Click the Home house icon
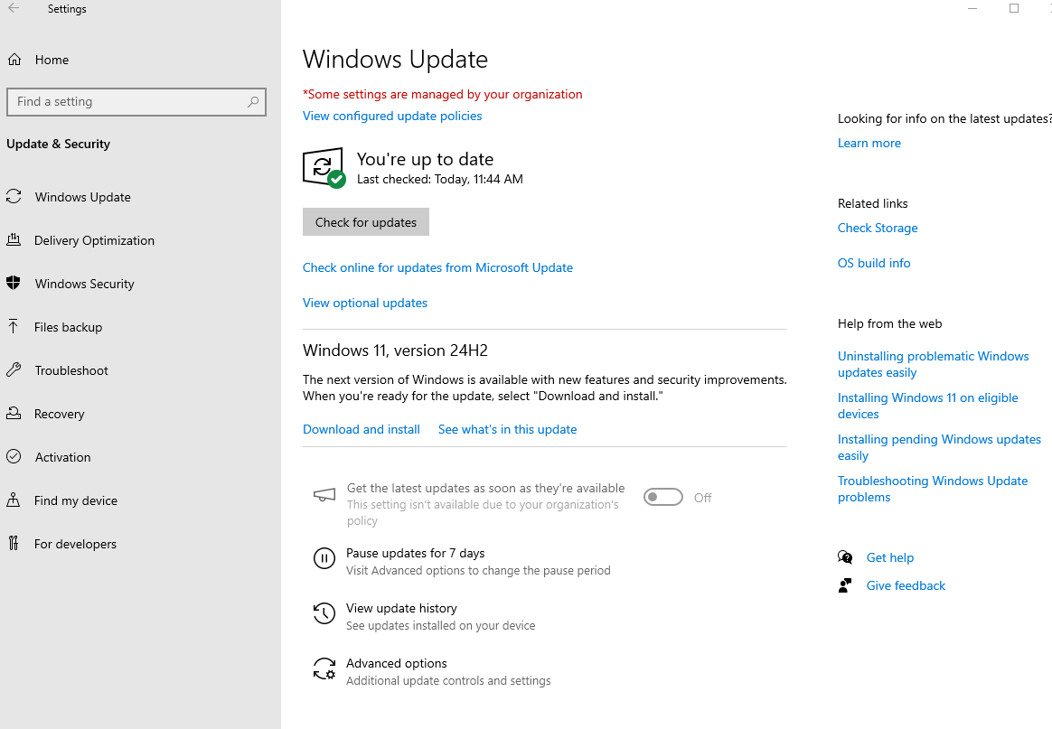 [14, 60]
